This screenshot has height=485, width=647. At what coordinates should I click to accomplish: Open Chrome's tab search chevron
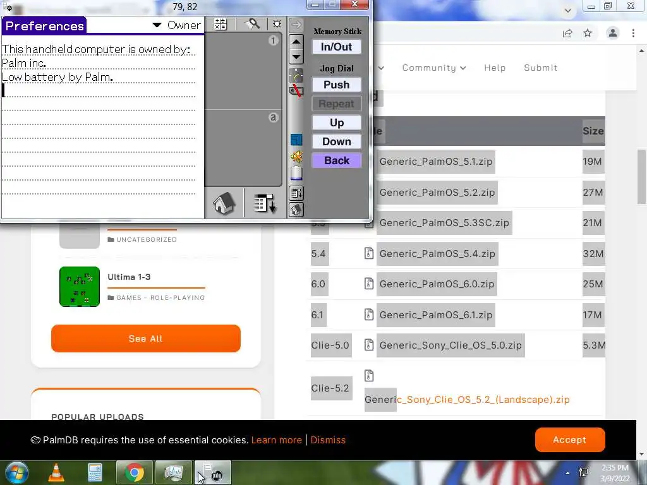568,10
